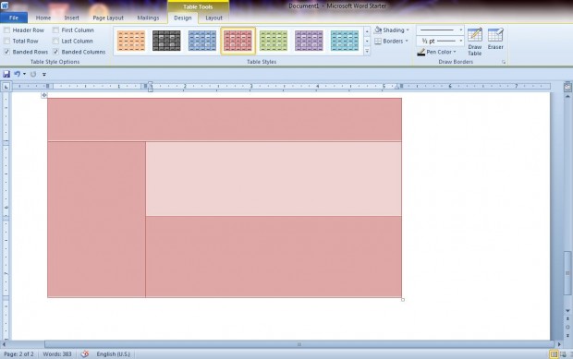573x359 pixels.
Task: Select the Draw Table tool
Action: point(475,42)
